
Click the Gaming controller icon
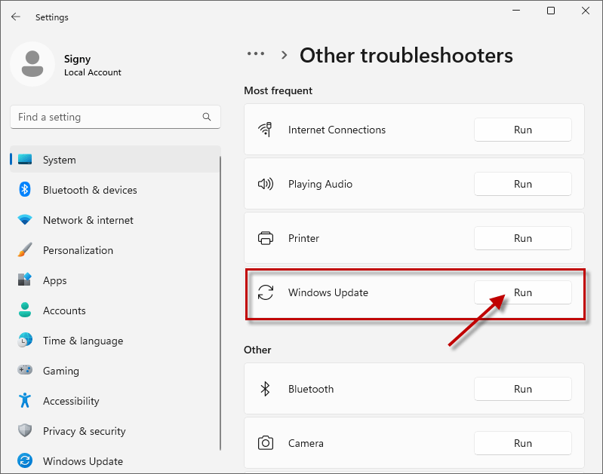(25, 370)
